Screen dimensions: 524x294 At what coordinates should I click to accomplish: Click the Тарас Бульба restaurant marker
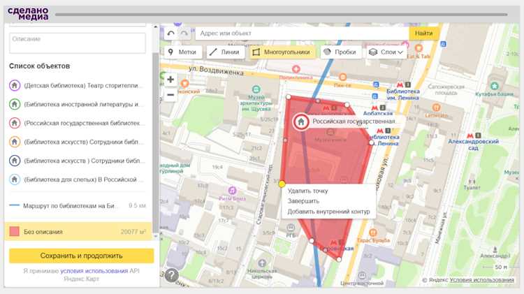tap(373, 233)
